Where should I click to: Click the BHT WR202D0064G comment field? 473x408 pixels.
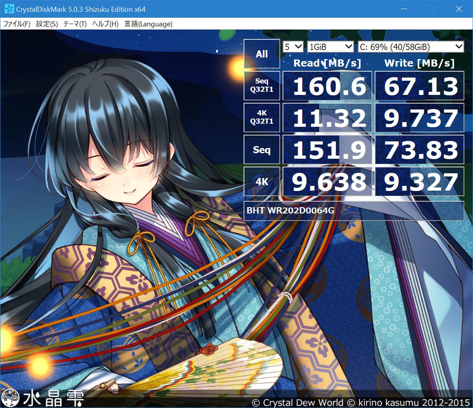[354, 210]
